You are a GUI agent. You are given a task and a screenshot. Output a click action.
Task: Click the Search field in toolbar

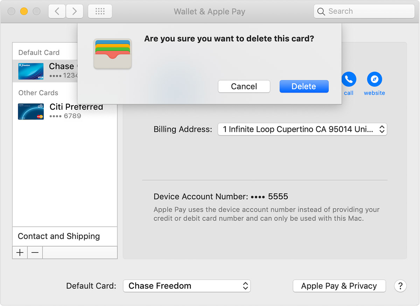(x=364, y=11)
